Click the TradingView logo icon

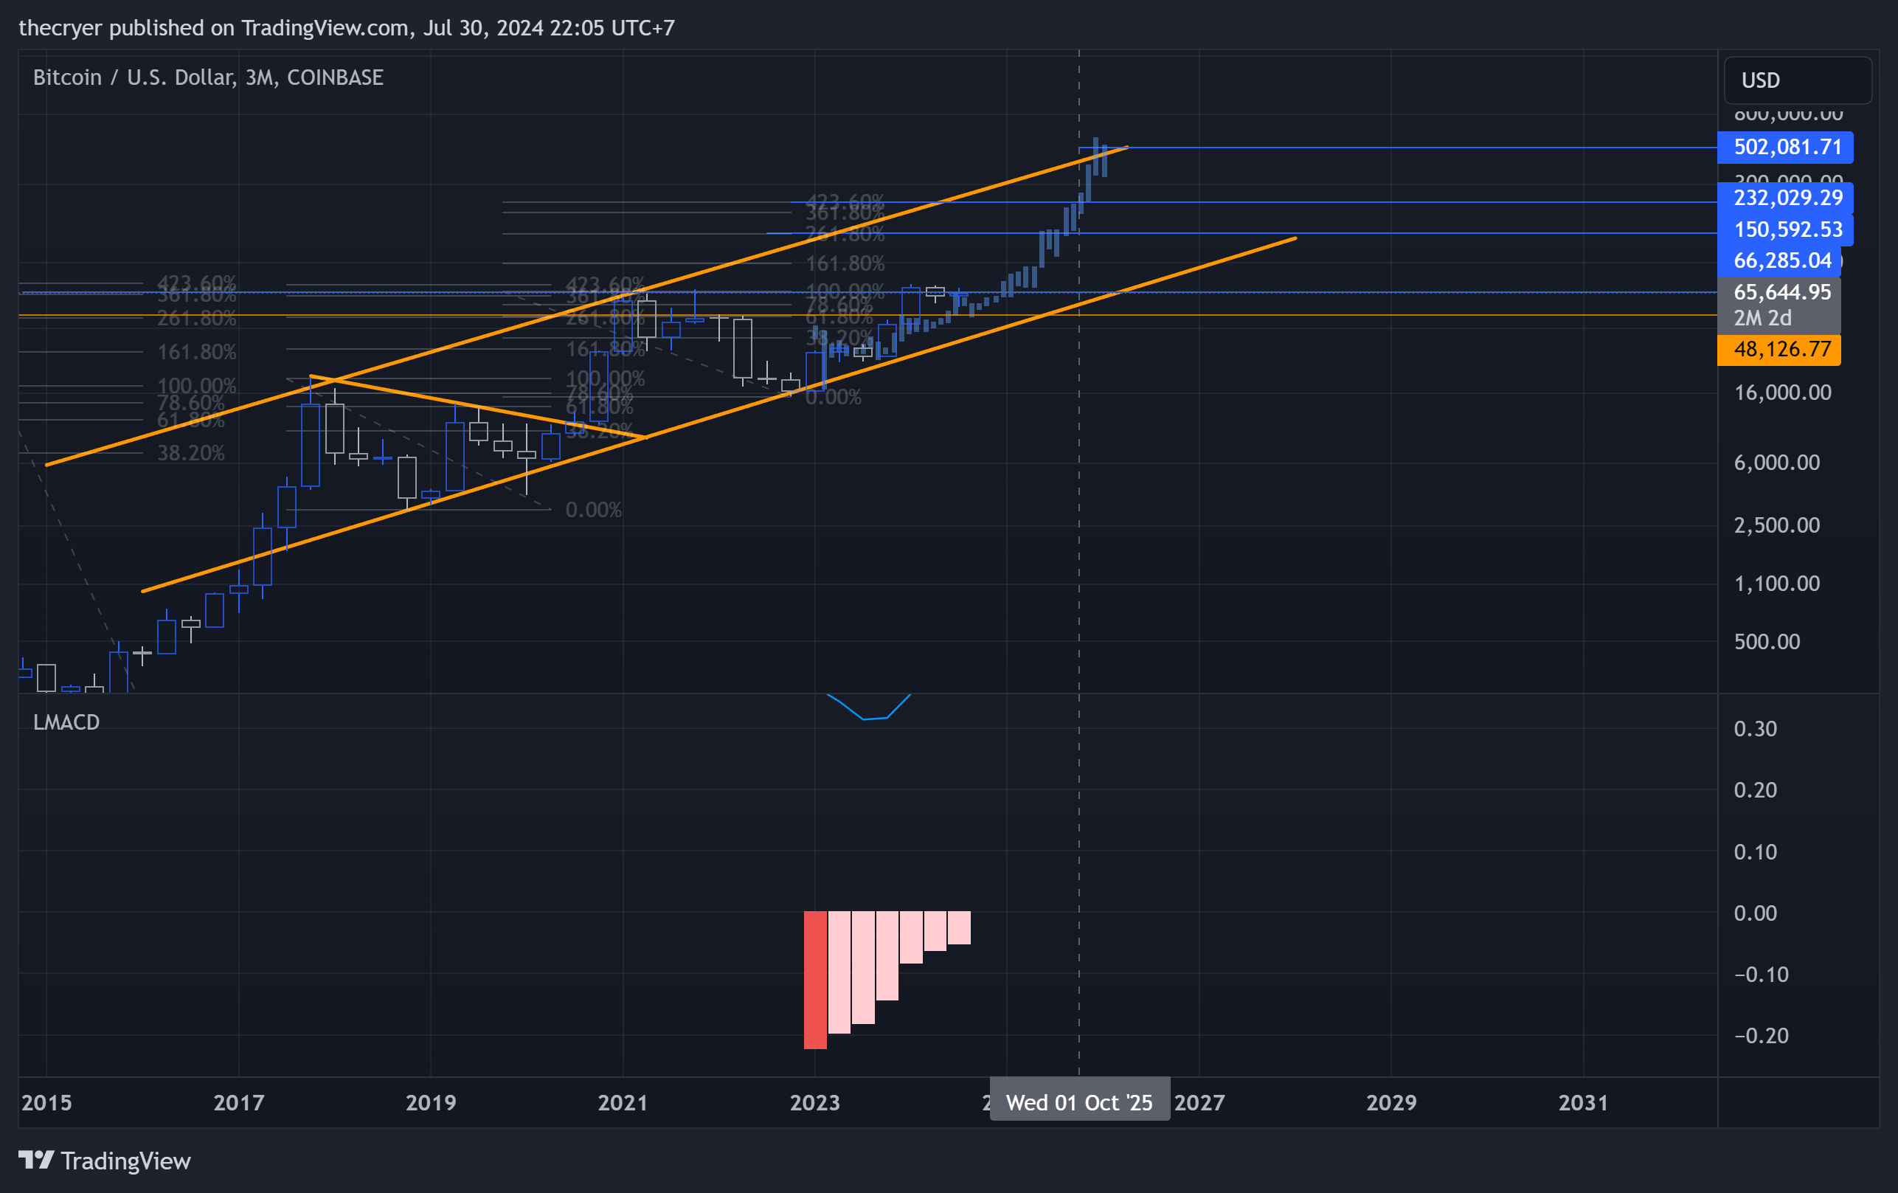click(x=36, y=1160)
